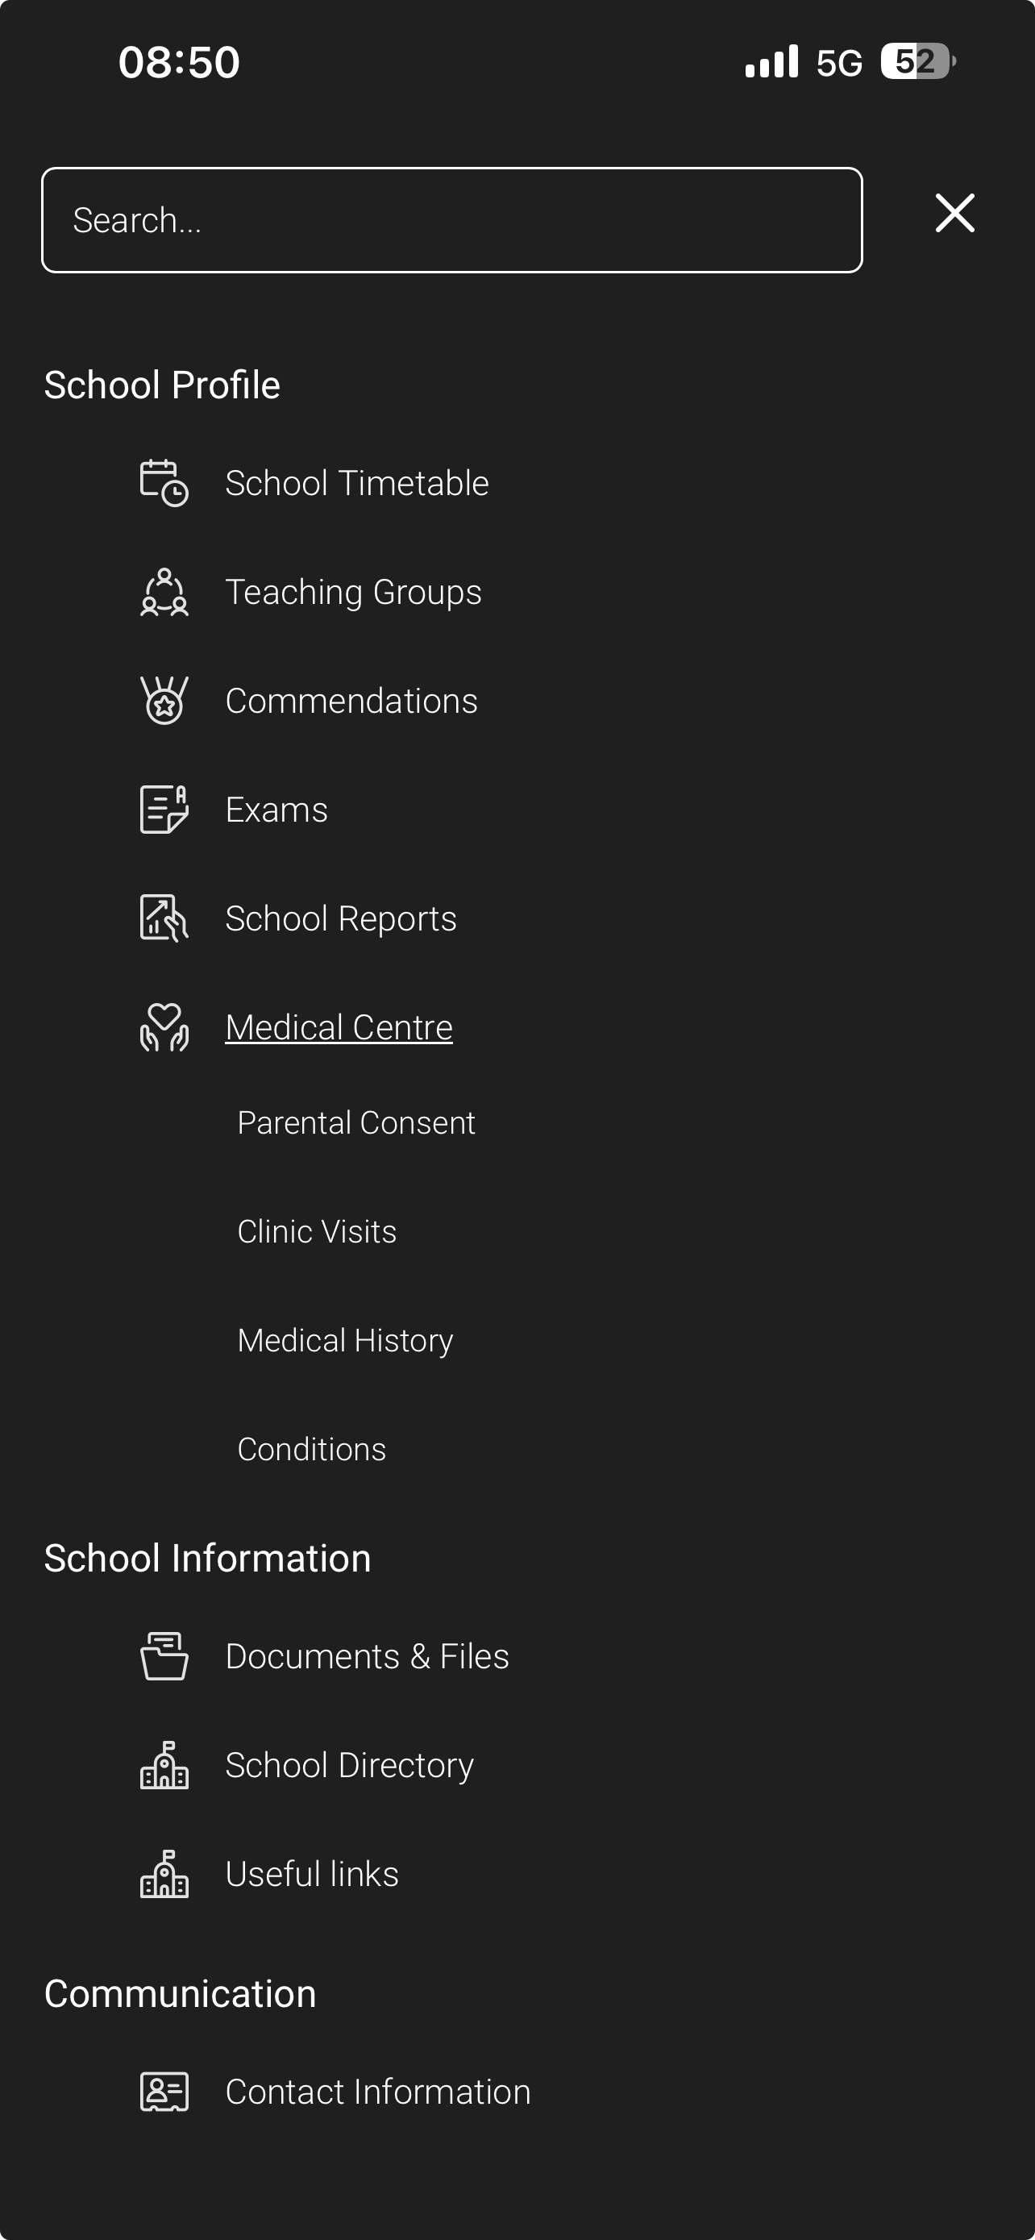Screen dimensions: 1035x2240
Task: Open Medical History page
Action: pos(345,1340)
